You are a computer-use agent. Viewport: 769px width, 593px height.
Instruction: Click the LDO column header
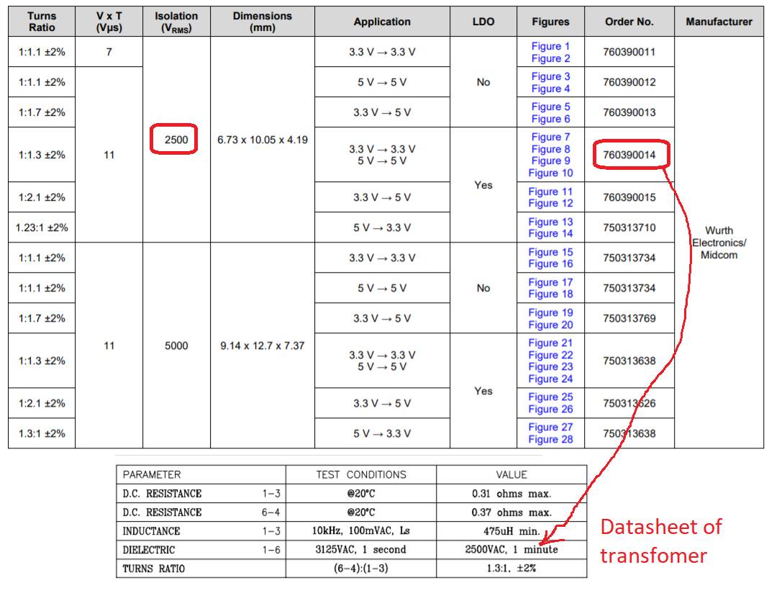(x=483, y=22)
